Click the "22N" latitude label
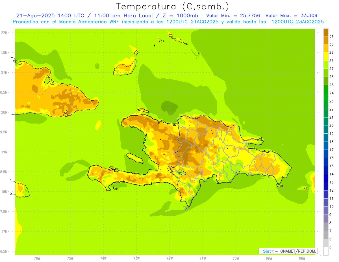Viewport: 339px width, 262px height. point(4,33)
